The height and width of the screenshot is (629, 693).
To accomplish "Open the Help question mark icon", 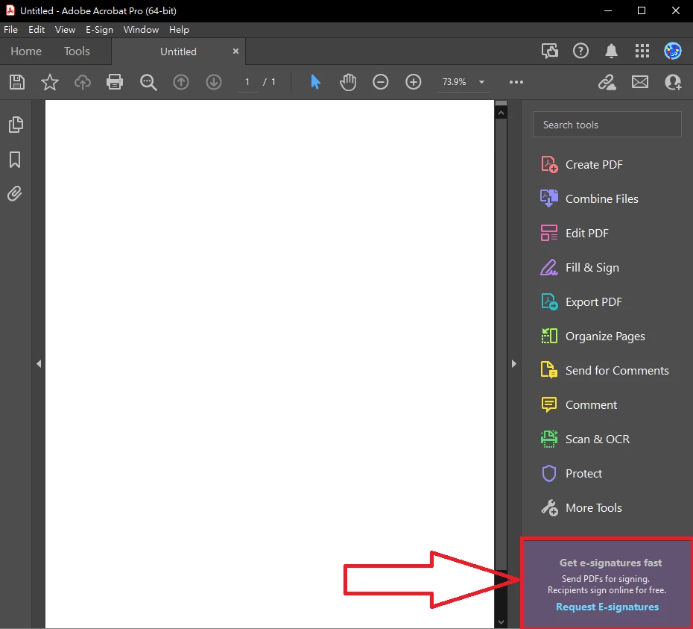I will (x=580, y=51).
